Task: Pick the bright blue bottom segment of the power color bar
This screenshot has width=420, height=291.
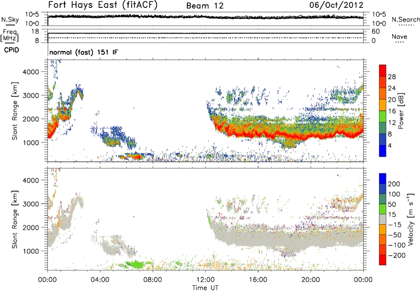Action: click(383, 151)
